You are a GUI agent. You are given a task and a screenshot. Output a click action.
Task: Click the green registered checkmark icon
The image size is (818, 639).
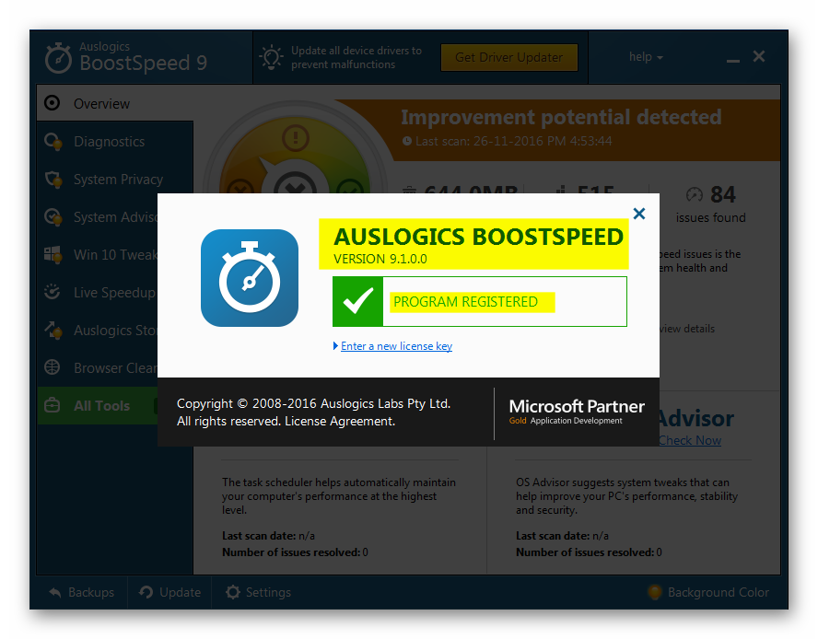357,301
